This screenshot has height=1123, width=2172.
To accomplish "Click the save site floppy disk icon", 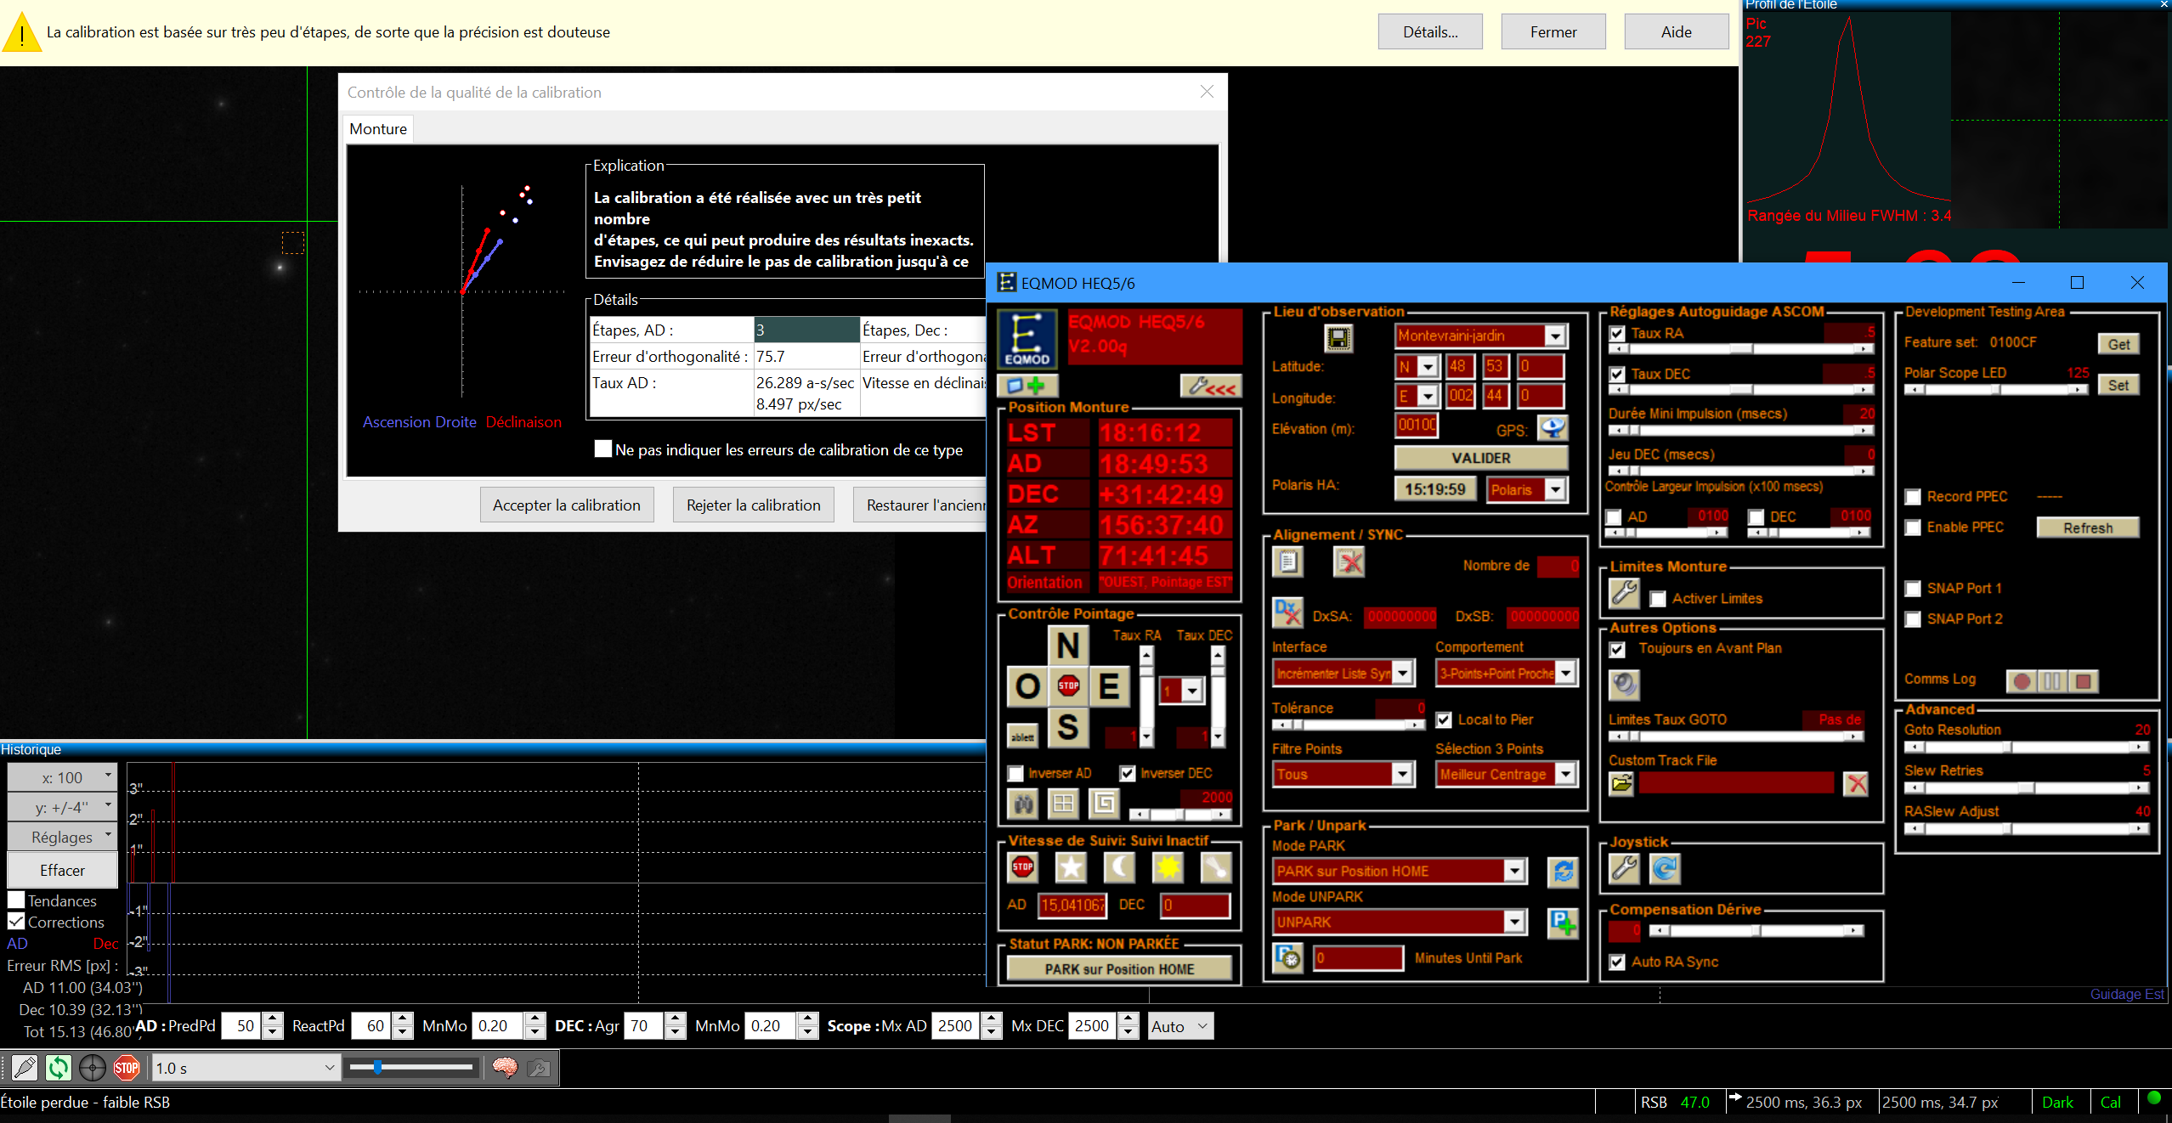I will 1338,339.
